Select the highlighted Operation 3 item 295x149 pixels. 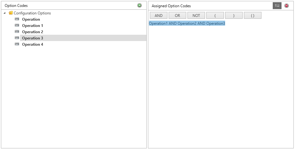tap(33, 38)
